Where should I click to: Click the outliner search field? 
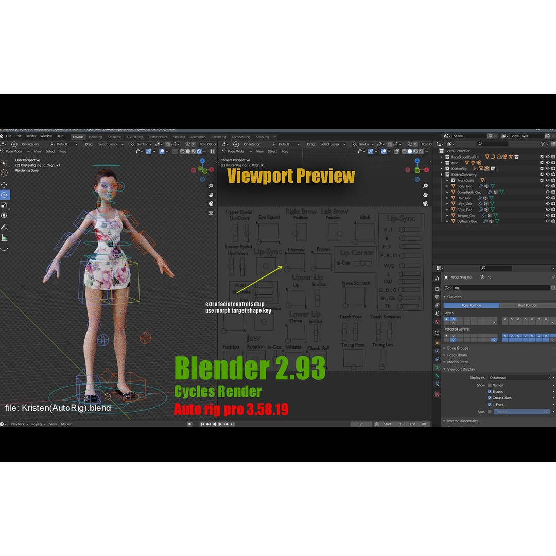(493, 144)
